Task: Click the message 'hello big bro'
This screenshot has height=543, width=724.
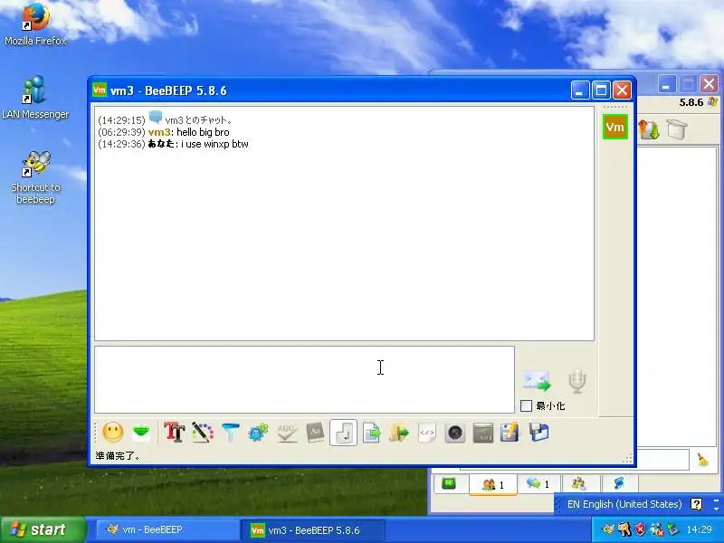Action: (x=203, y=132)
